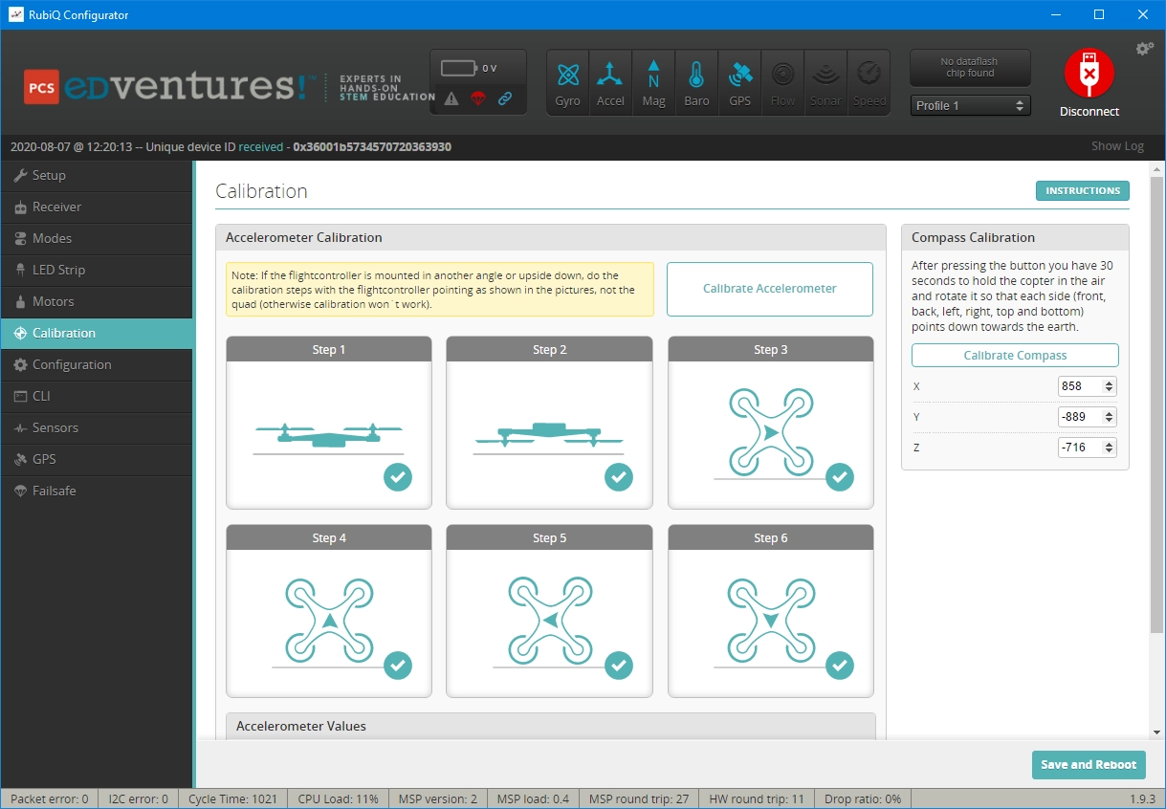Click the Step 2 upside-down drone image

click(x=549, y=436)
